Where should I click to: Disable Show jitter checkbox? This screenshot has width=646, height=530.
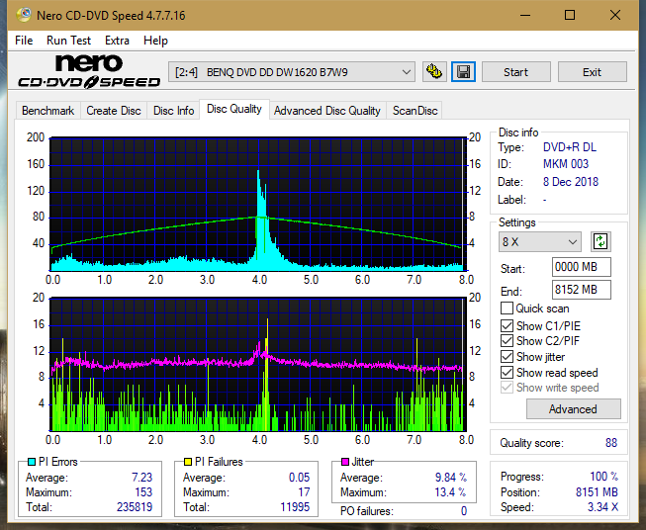[507, 357]
